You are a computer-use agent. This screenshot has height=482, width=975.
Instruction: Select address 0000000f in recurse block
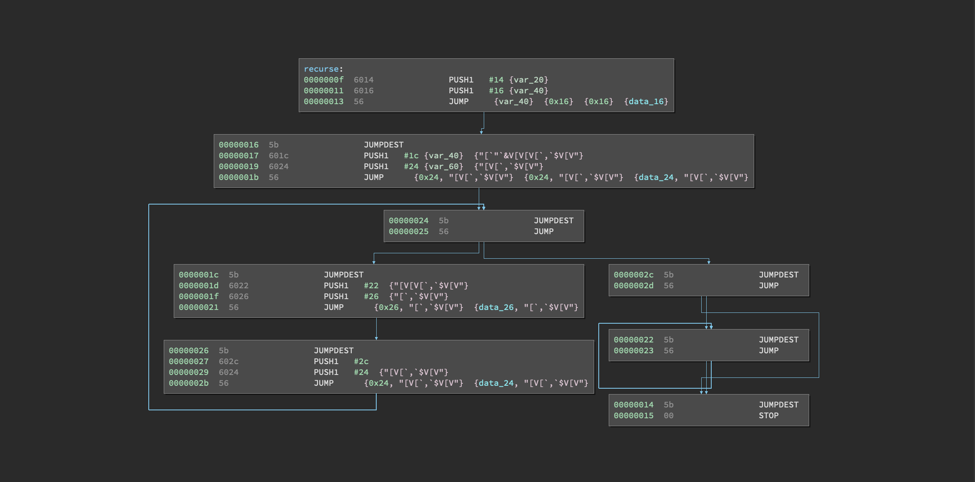pos(323,80)
